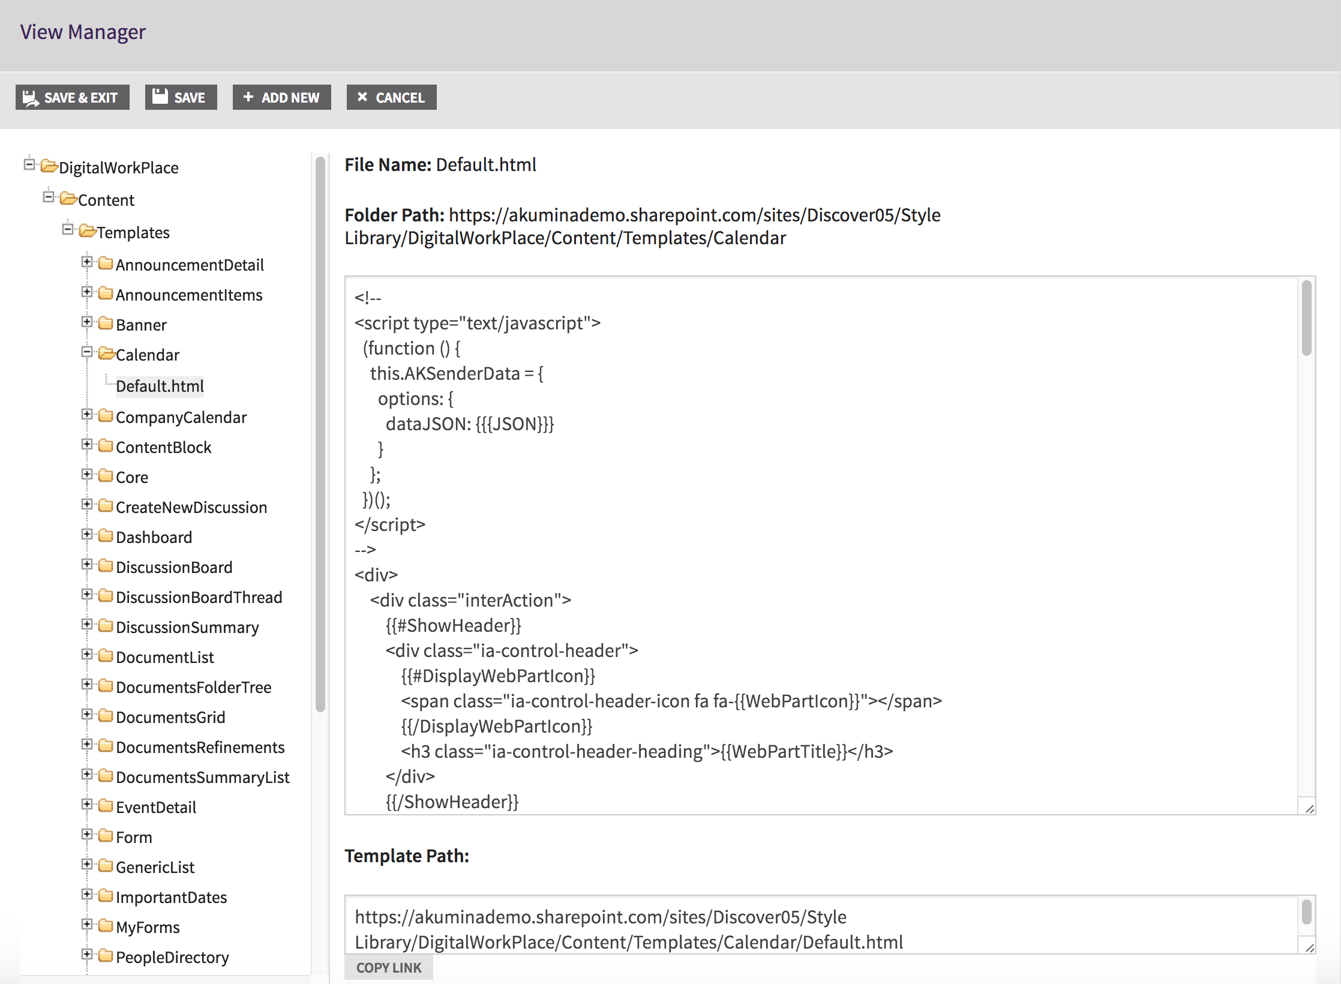The width and height of the screenshot is (1341, 984).
Task: Expand the AnnouncementItems folder
Action: point(86,292)
